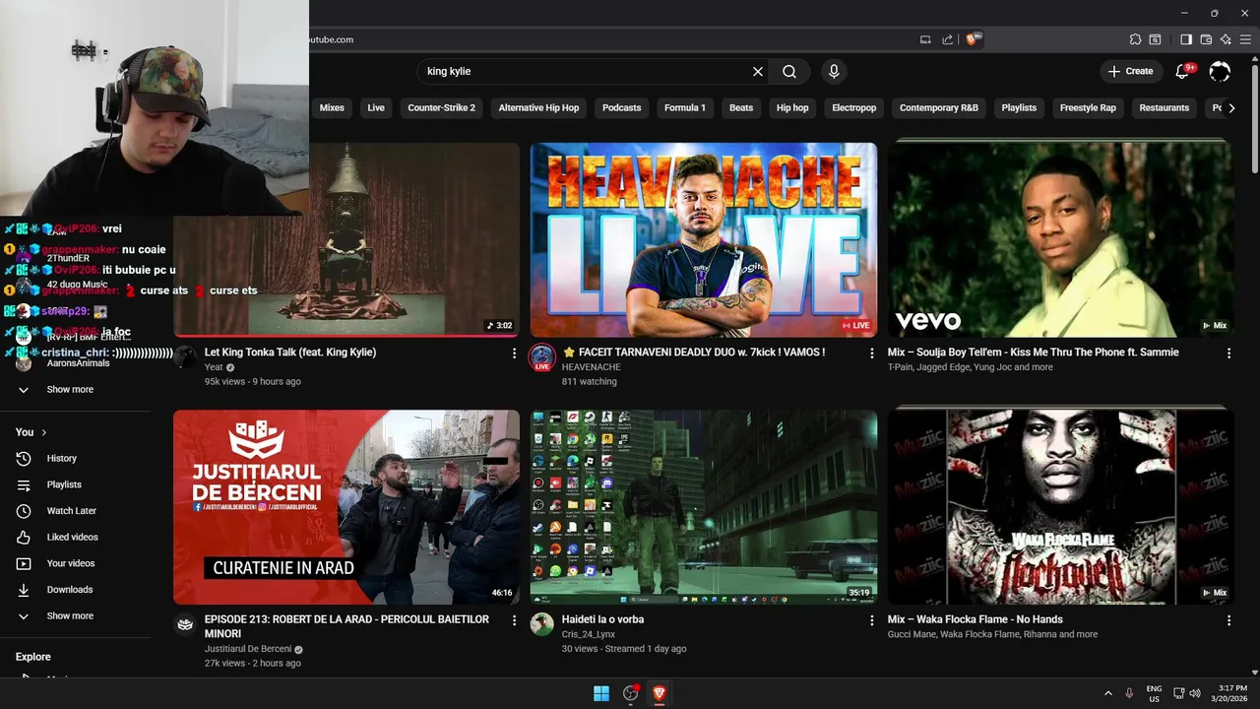
Task: Open the Windows Start button
Action: (601, 693)
